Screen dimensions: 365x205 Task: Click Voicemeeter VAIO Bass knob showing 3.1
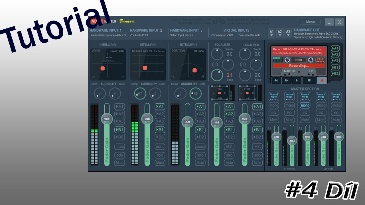(217, 75)
